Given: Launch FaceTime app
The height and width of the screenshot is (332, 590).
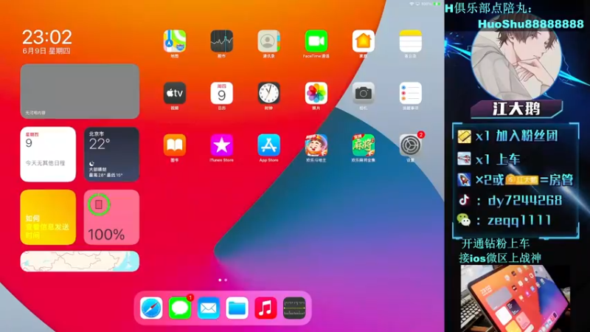Looking at the screenshot, I should pyautogui.click(x=316, y=41).
